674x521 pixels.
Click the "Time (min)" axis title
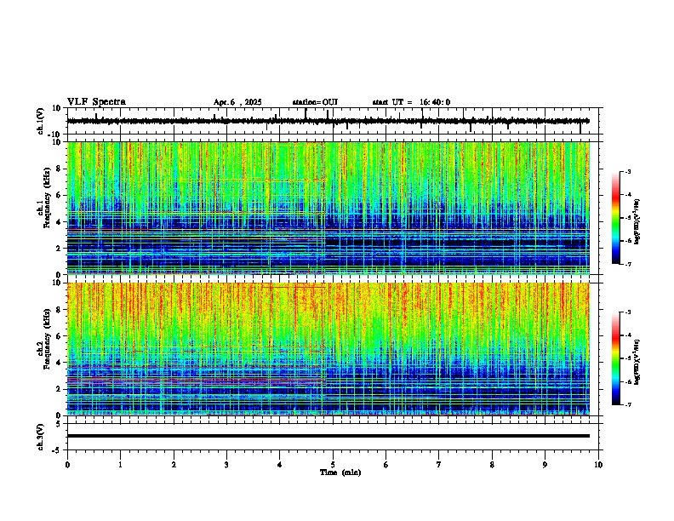340,472
